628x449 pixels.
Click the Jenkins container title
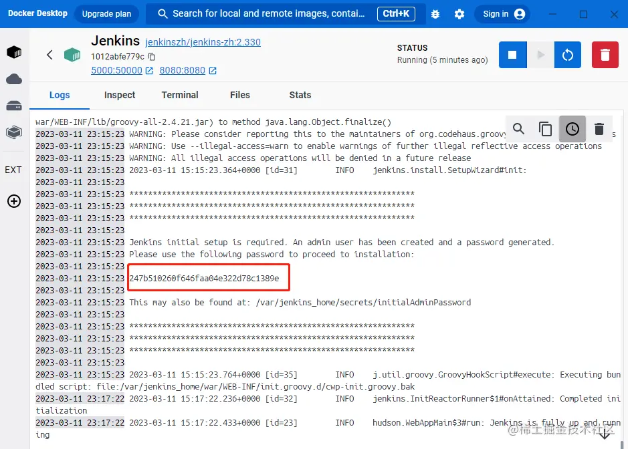[115, 41]
